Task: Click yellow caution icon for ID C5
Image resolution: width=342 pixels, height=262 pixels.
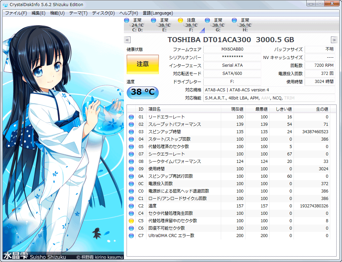Action: 131,221
